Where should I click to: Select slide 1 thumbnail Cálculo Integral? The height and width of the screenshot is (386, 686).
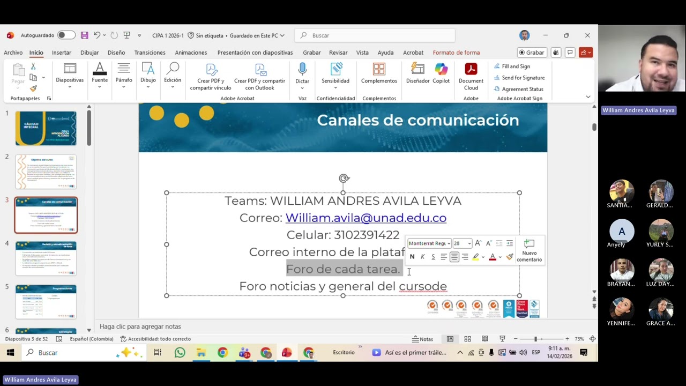click(46, 128)
